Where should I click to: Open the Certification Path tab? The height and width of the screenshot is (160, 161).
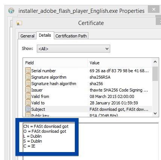coord(71,36)
